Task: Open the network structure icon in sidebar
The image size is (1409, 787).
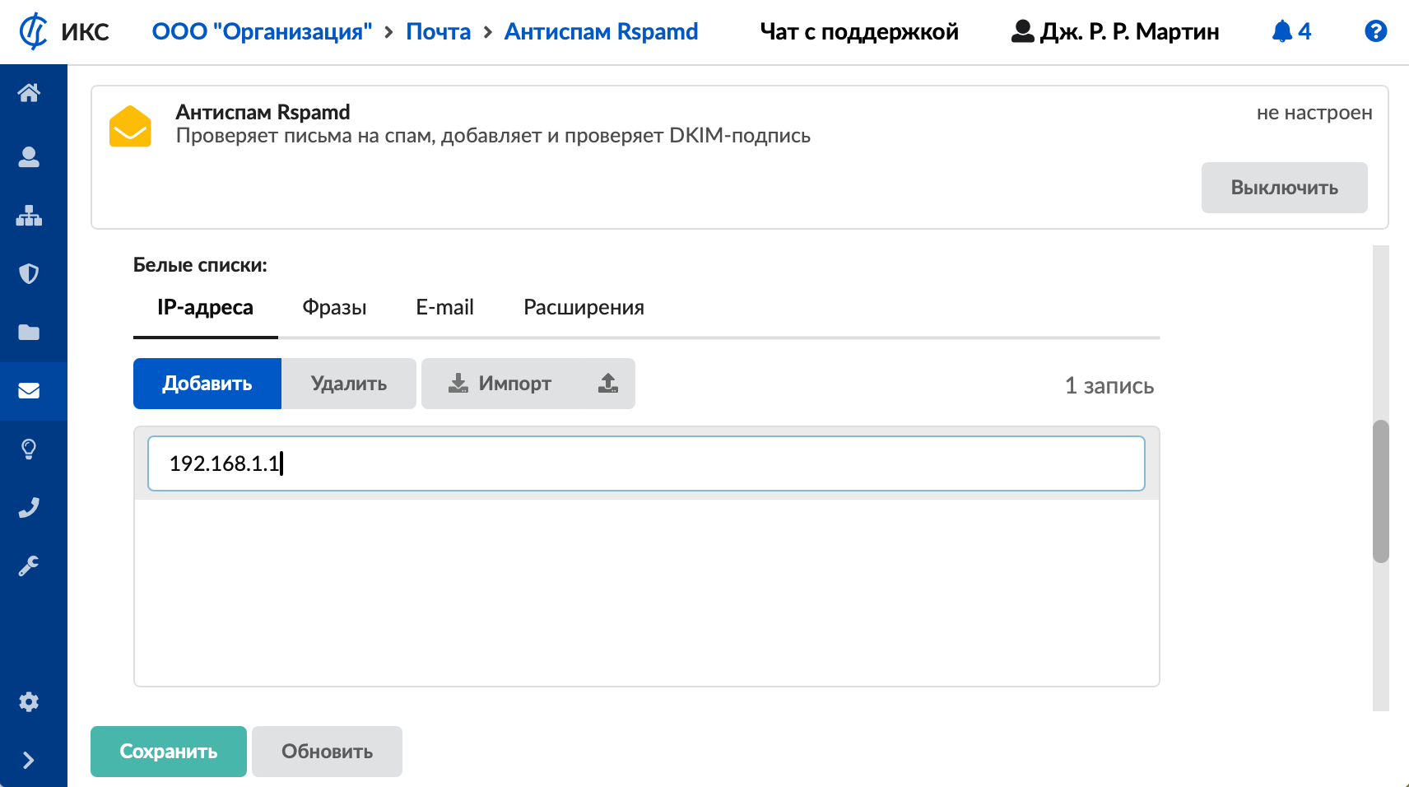Action: tap(29, 216)
